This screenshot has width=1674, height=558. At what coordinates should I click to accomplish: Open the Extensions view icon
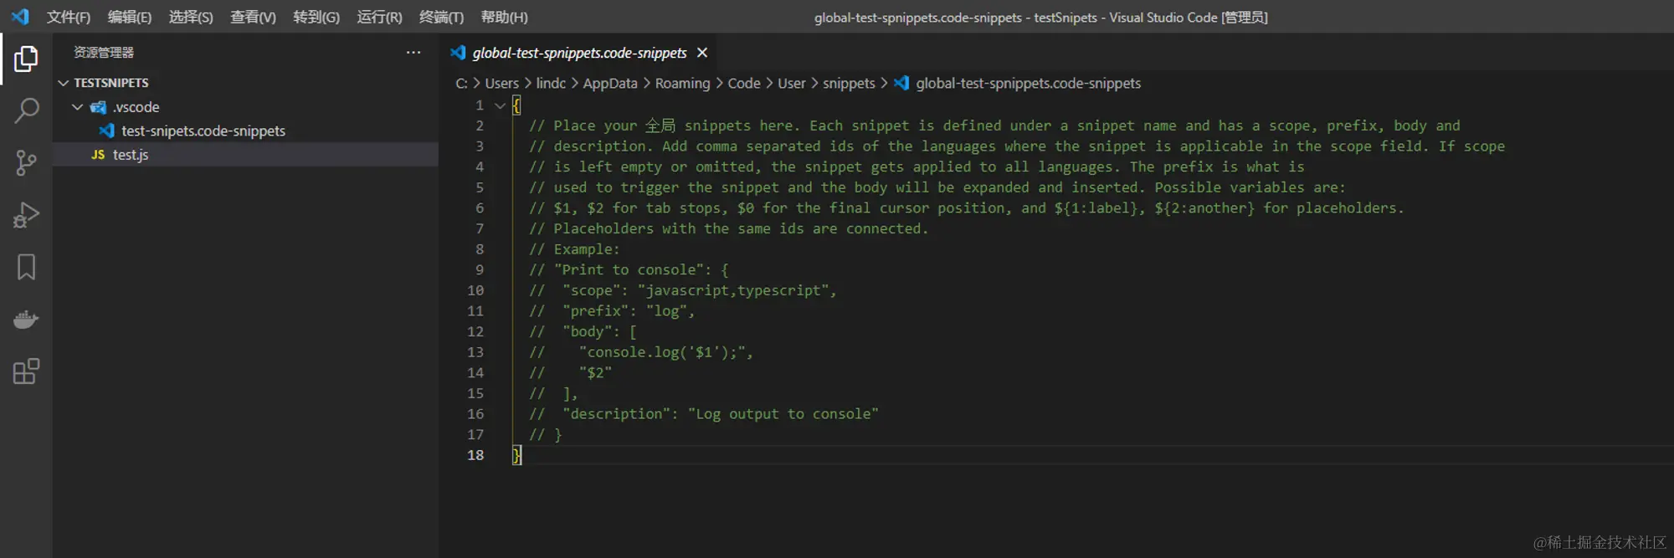coord(26,371)
